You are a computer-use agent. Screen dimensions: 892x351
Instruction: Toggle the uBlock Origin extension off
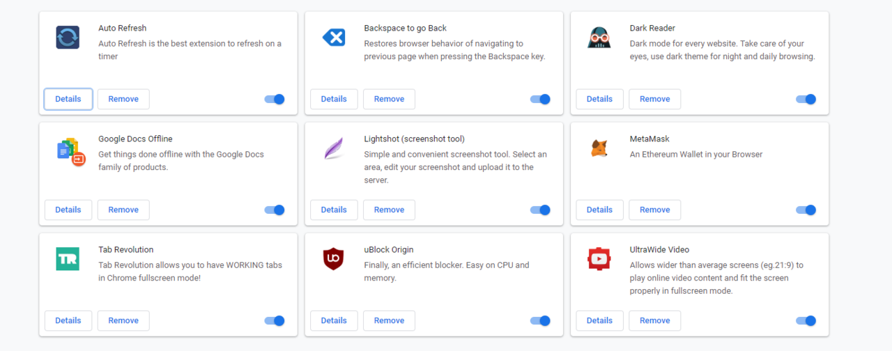coord(540,321)
